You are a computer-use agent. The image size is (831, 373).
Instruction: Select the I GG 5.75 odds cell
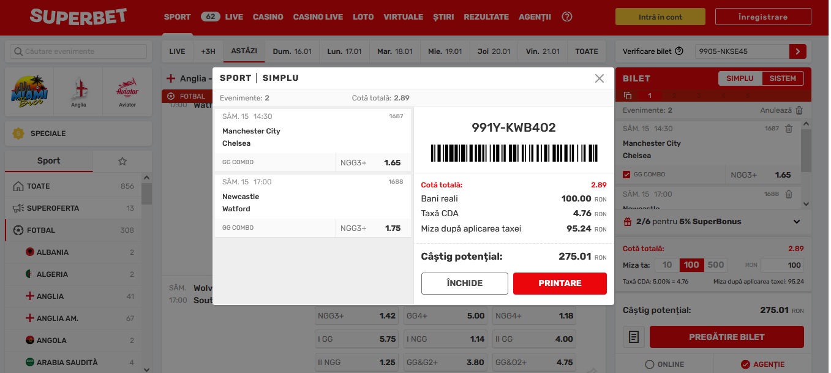pyautogui.click(x=355, y=339)
